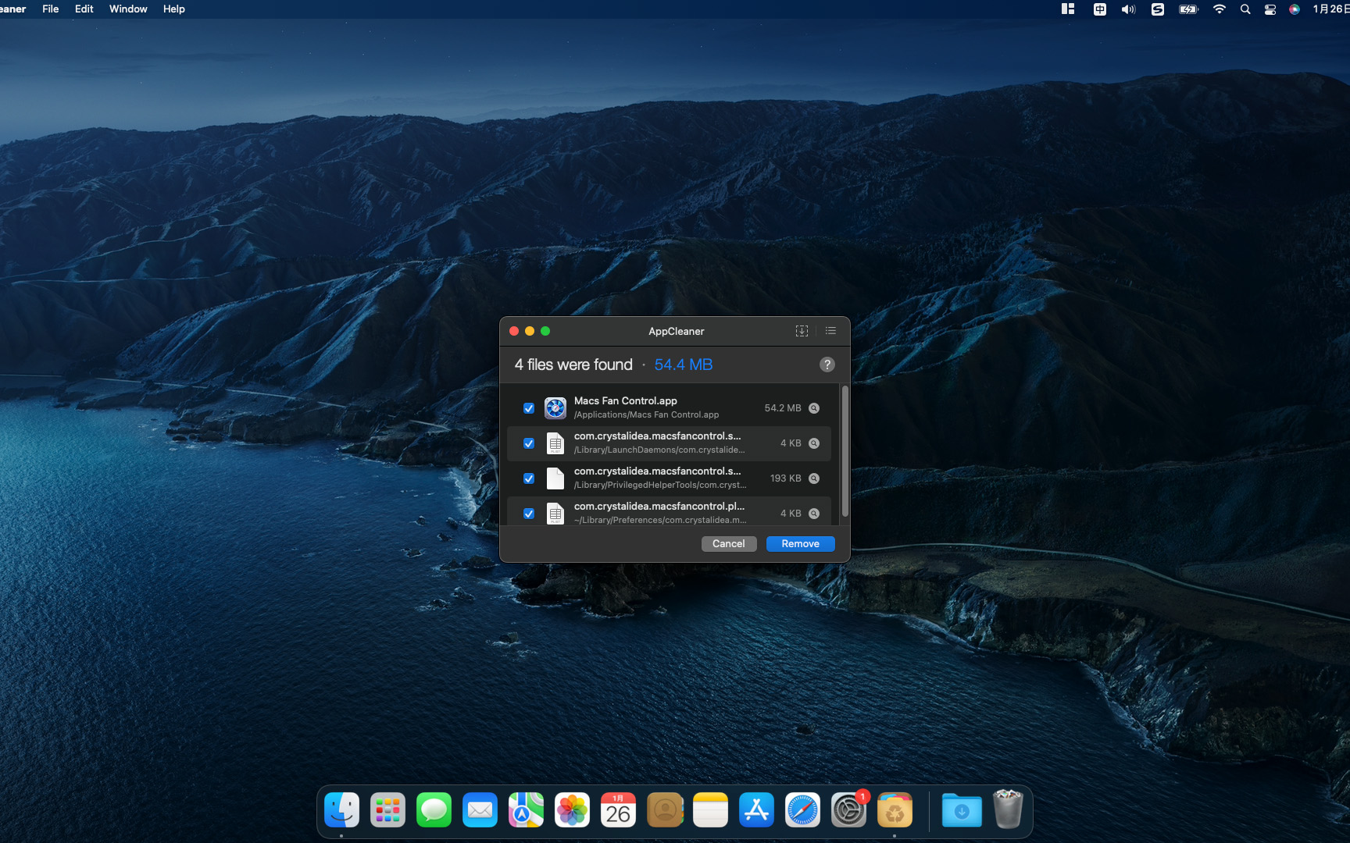Open the Wi-Fi menu bar icon
This screenshot has height=843, width=1350.
pos(1220,9)
